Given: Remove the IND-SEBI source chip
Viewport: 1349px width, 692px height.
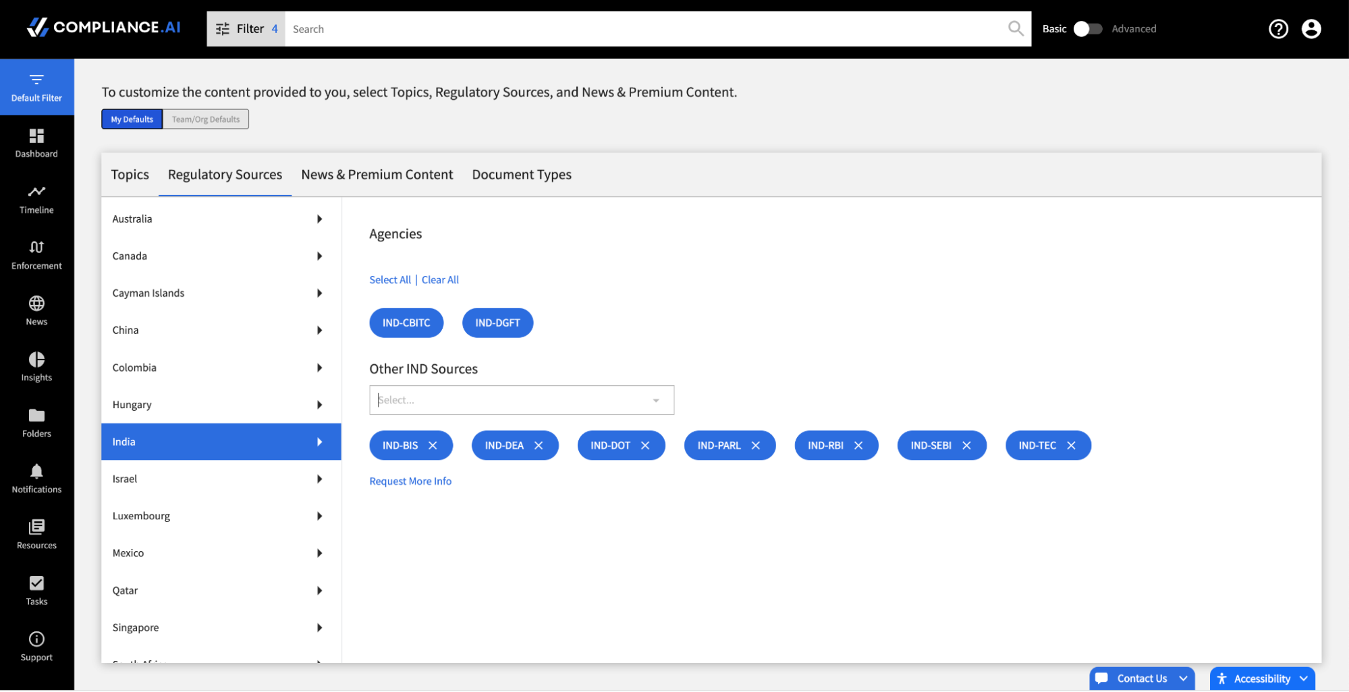Looking at the screenshot, I should point(966,446).
